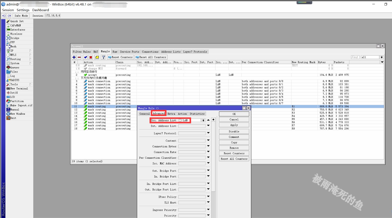The image size is (392, 218).
Task: Expand the Layer7 Protocol field
Action: pyautogui.click(x=208, y=133)
